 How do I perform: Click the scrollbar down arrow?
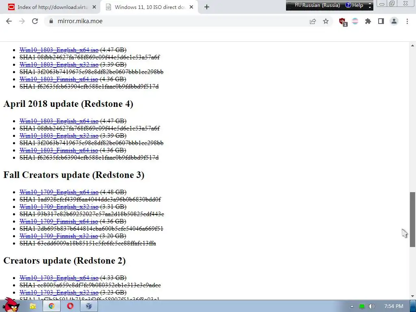coord(413,296)
